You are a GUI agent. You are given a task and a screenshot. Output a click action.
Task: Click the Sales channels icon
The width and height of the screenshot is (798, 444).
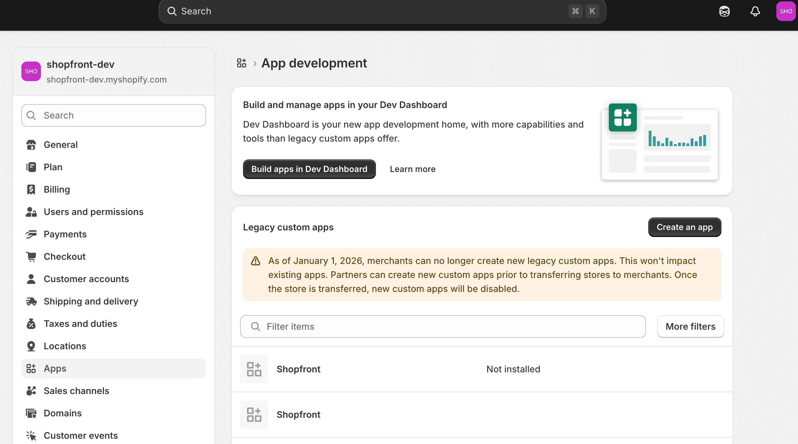pyautogui.click(x=31, y=391)
